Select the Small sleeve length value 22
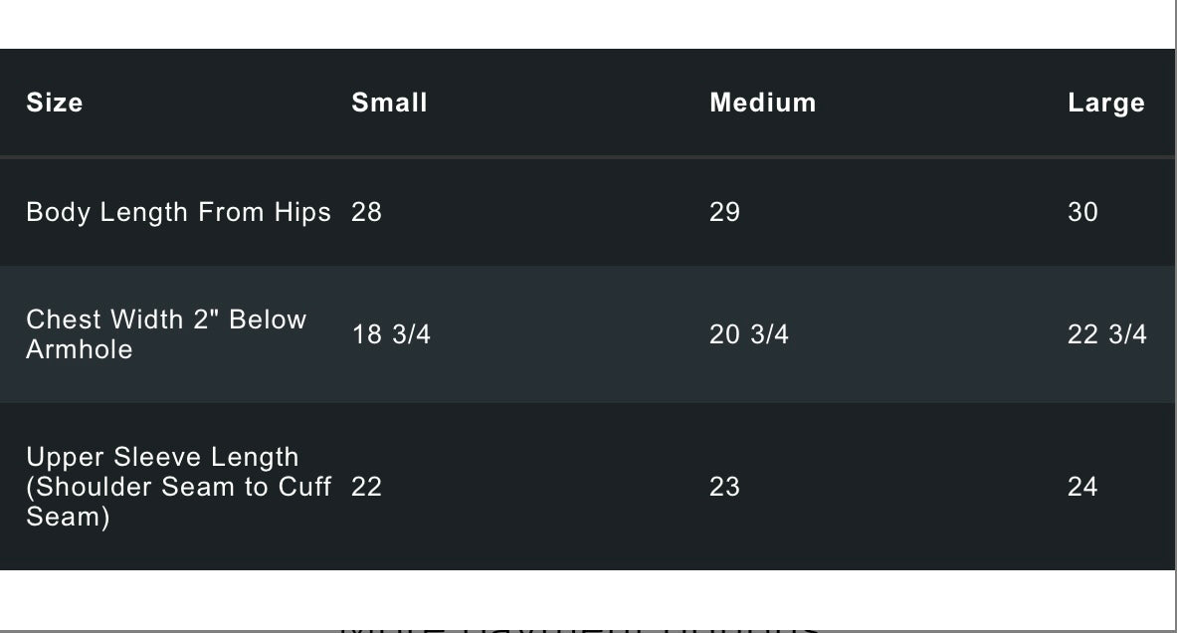The width and height of the screenshot is (1177, 633). (x=366, y=487)
